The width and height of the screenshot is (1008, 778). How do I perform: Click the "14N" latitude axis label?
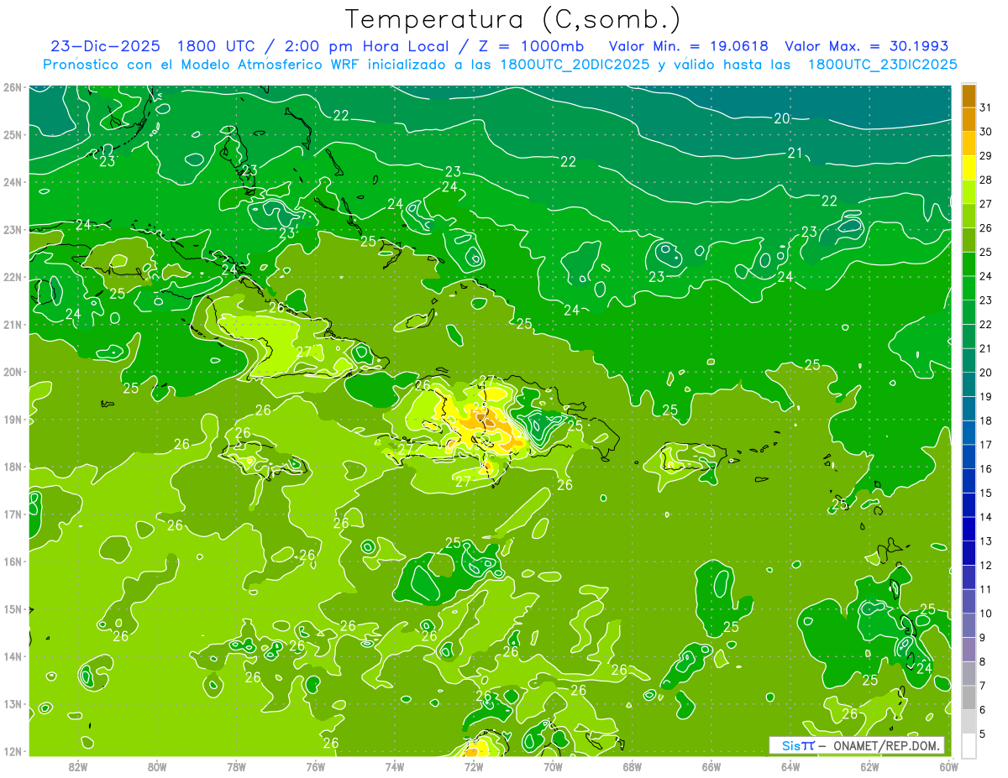[12, 656]
